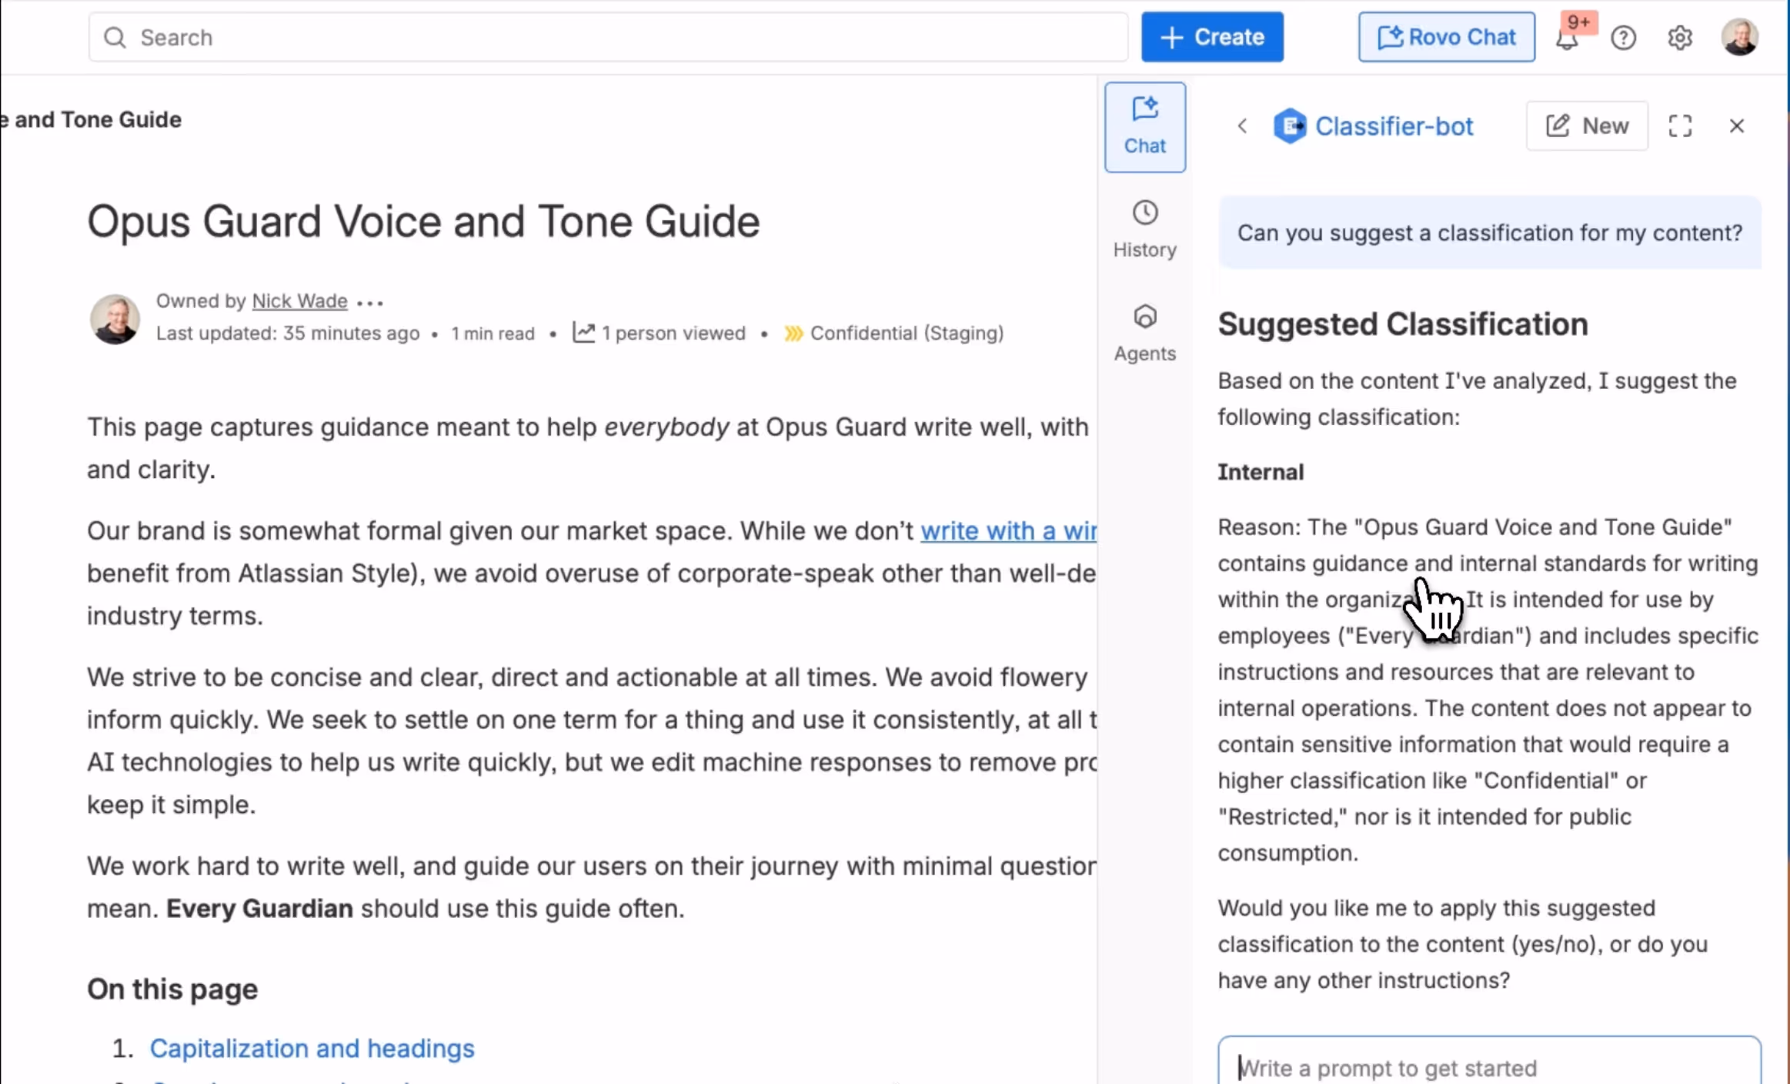Switch to the History tab
Image resolution: width=1790 pixels, height=1084 pixels.
click(x=1144, y=229)
